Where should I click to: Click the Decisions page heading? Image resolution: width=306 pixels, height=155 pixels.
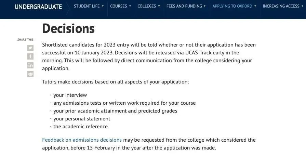click(x=68, y=28)
